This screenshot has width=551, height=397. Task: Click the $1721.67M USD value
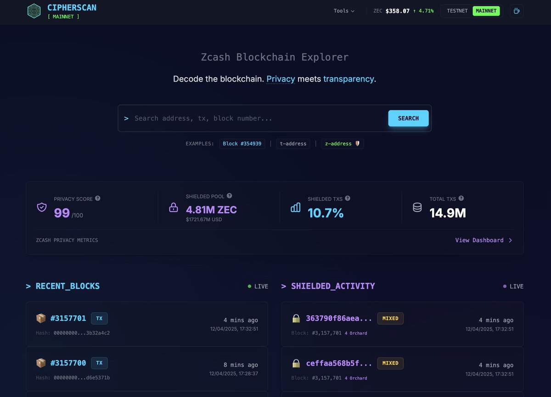(204, 220)
